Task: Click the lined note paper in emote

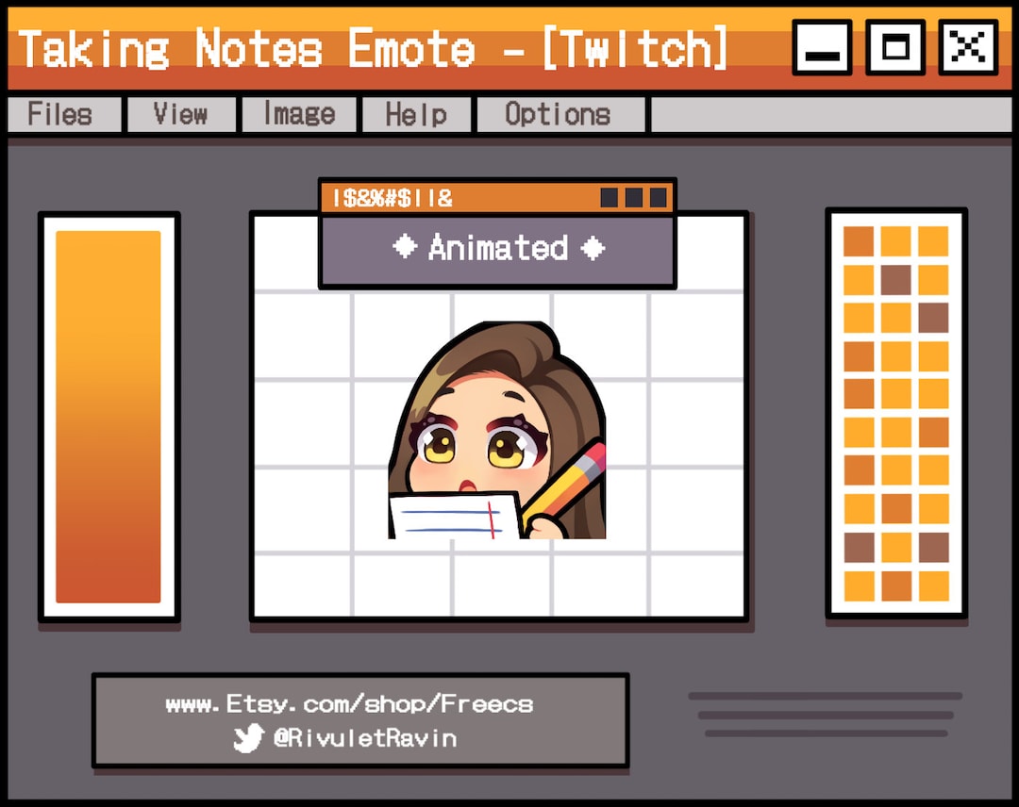Action: click(x=456, y=516)
